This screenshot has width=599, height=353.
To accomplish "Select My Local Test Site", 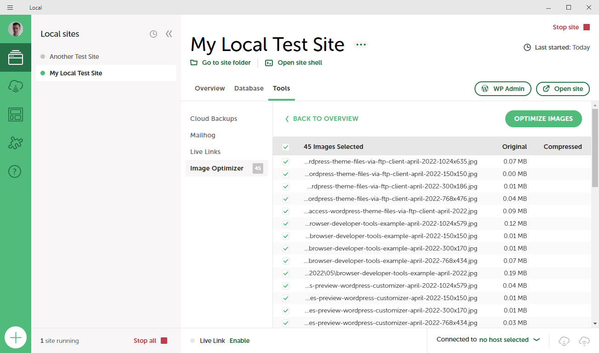I will tap(106, 73).
